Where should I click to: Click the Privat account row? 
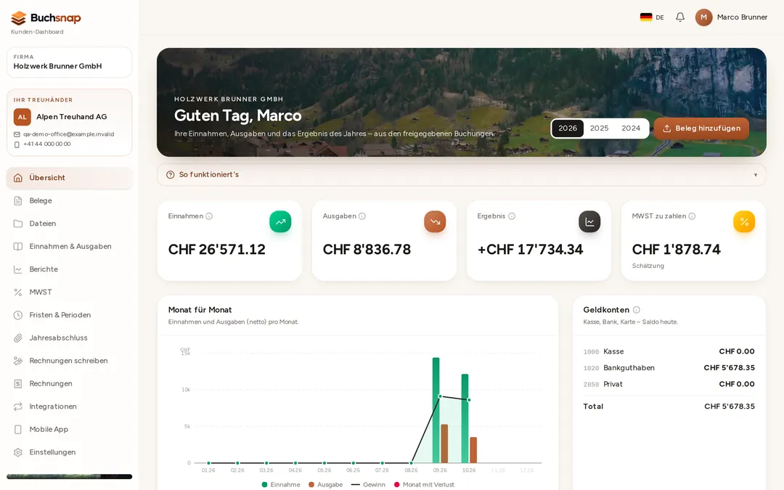(x=669, y=385)
